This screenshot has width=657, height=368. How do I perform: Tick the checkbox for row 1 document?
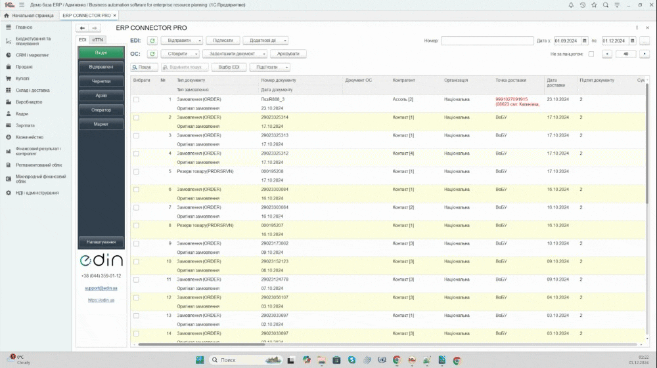(x=136, y=100)
